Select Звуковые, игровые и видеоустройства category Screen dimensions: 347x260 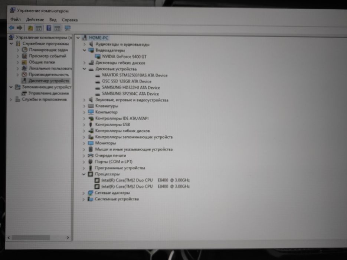tap(132, 100)
